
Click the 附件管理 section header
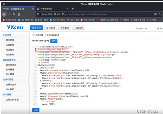tap(7, 95)
